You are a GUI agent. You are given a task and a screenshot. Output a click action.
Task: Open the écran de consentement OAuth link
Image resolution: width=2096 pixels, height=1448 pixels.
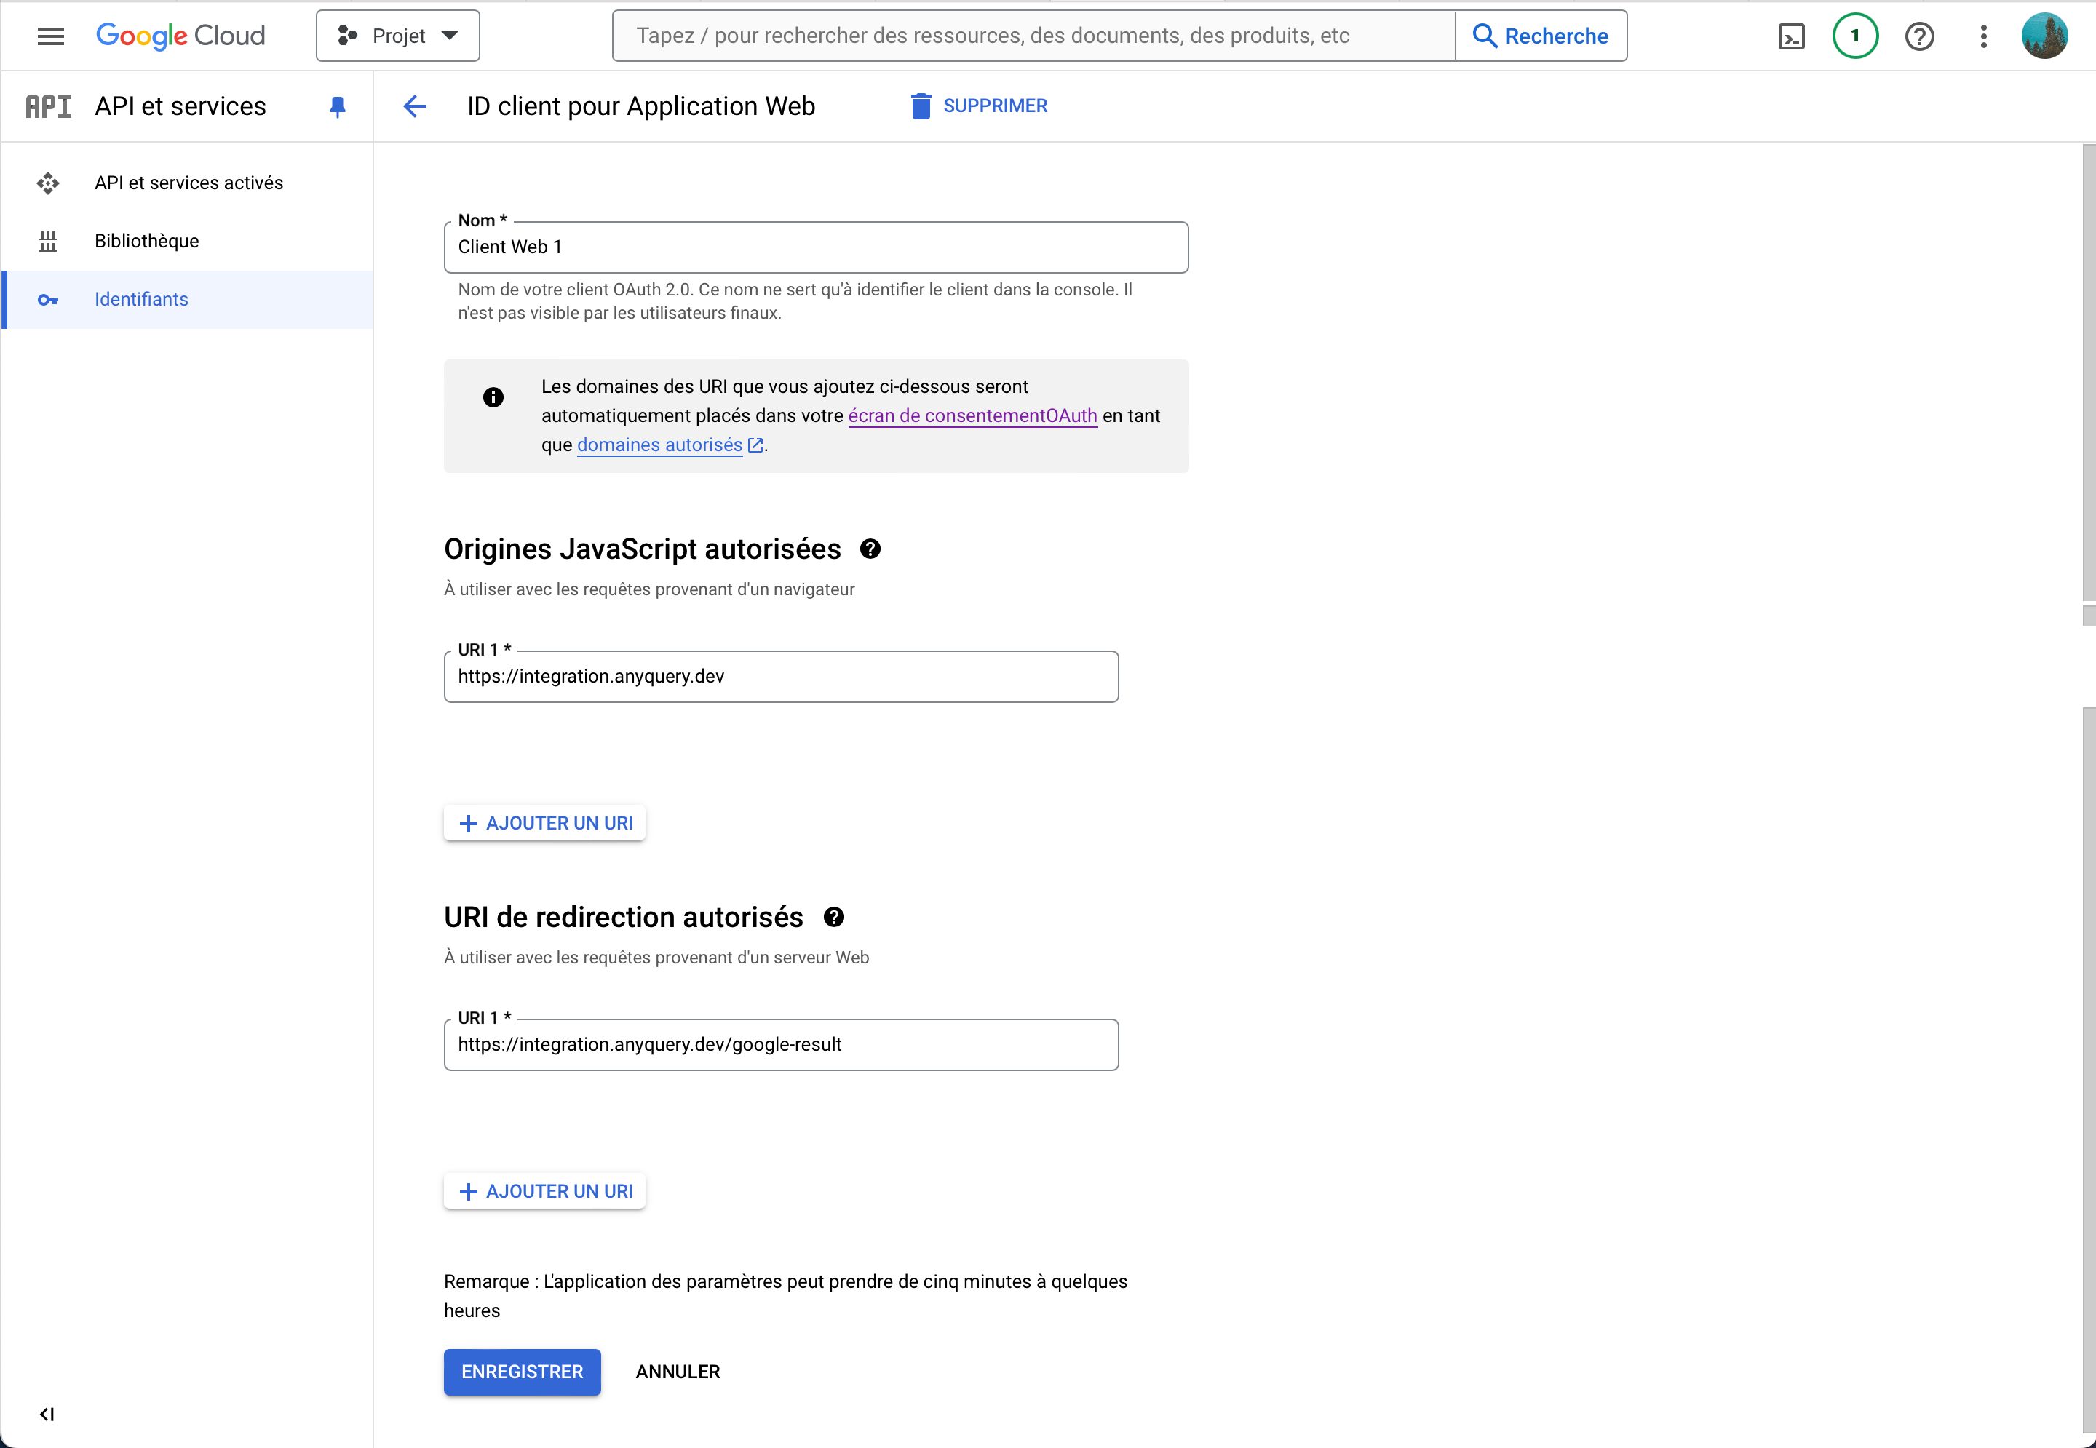(973, 415)
